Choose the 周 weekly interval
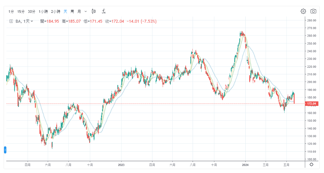The height and width of the screenshot is (173, 324). [72, 12]
